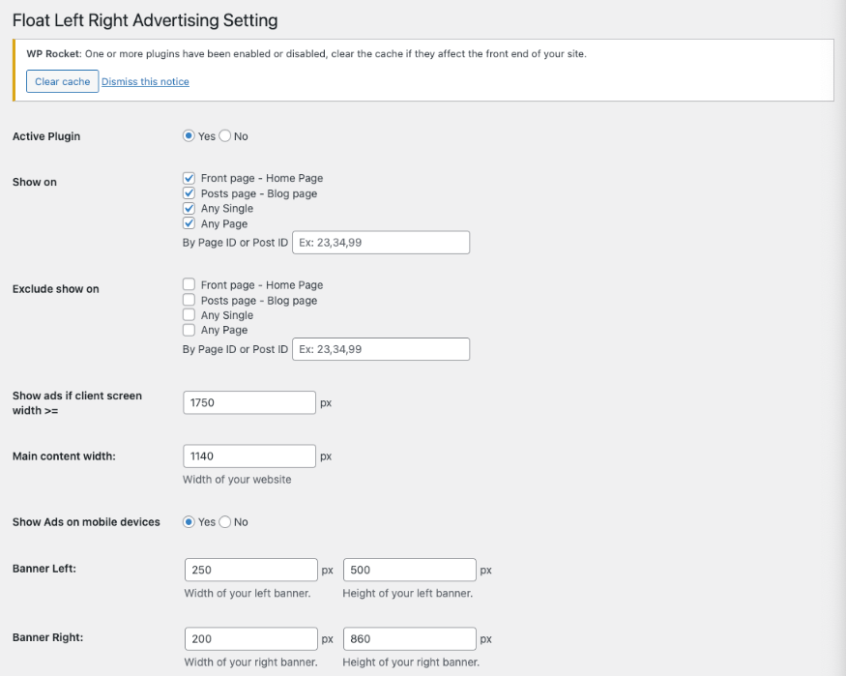Image resolution: width=846 pixels, height=676 pixels.
Task: Check Exclude show on Any Page
Action: (x=189, y=330)
